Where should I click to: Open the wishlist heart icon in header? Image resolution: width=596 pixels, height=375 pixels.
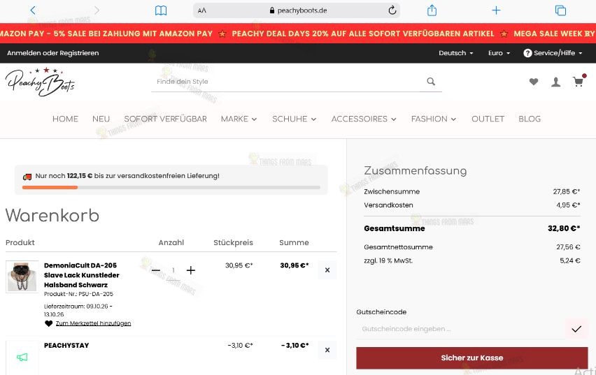click(534, 82)
